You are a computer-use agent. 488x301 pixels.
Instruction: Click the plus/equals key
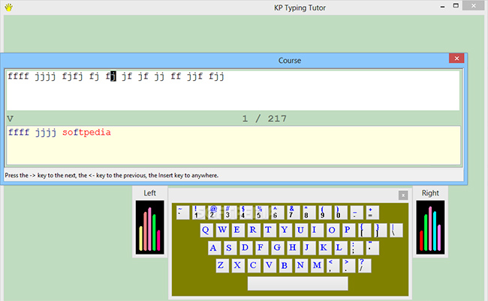coord(372,213)
